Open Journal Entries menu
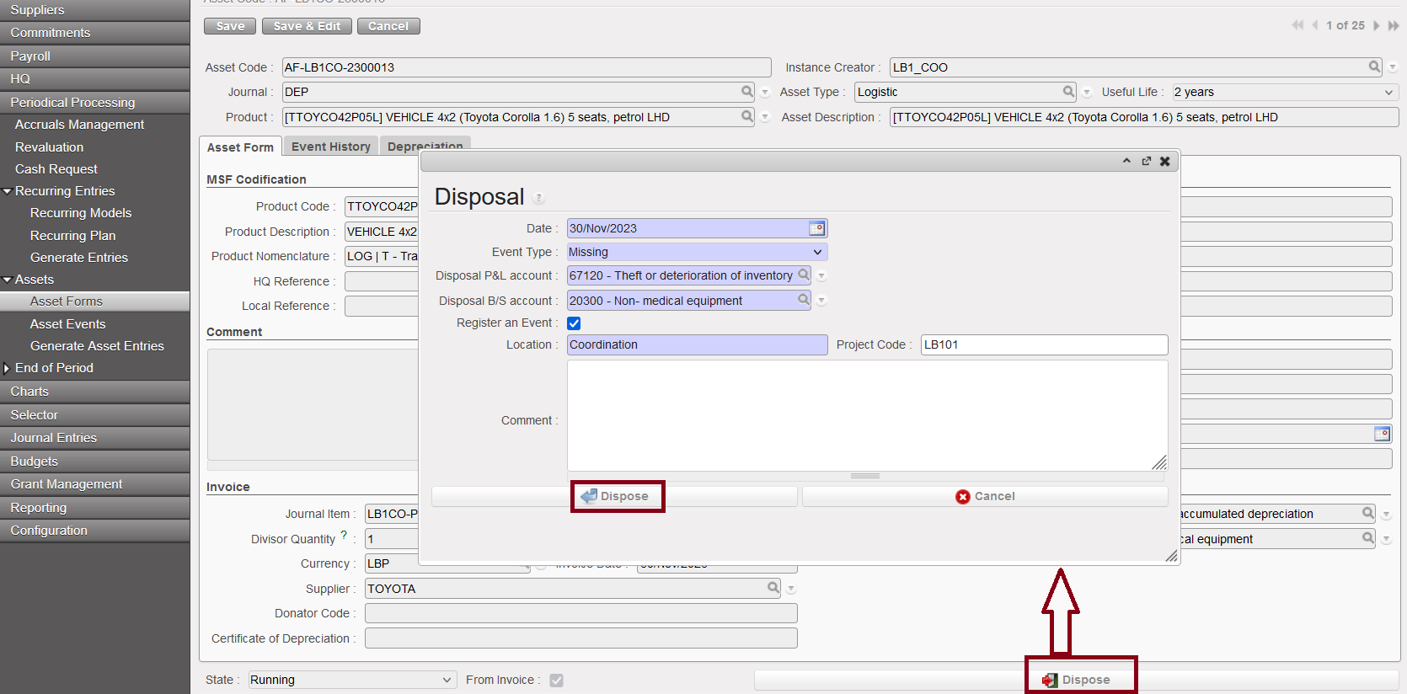 coord(94,437)
